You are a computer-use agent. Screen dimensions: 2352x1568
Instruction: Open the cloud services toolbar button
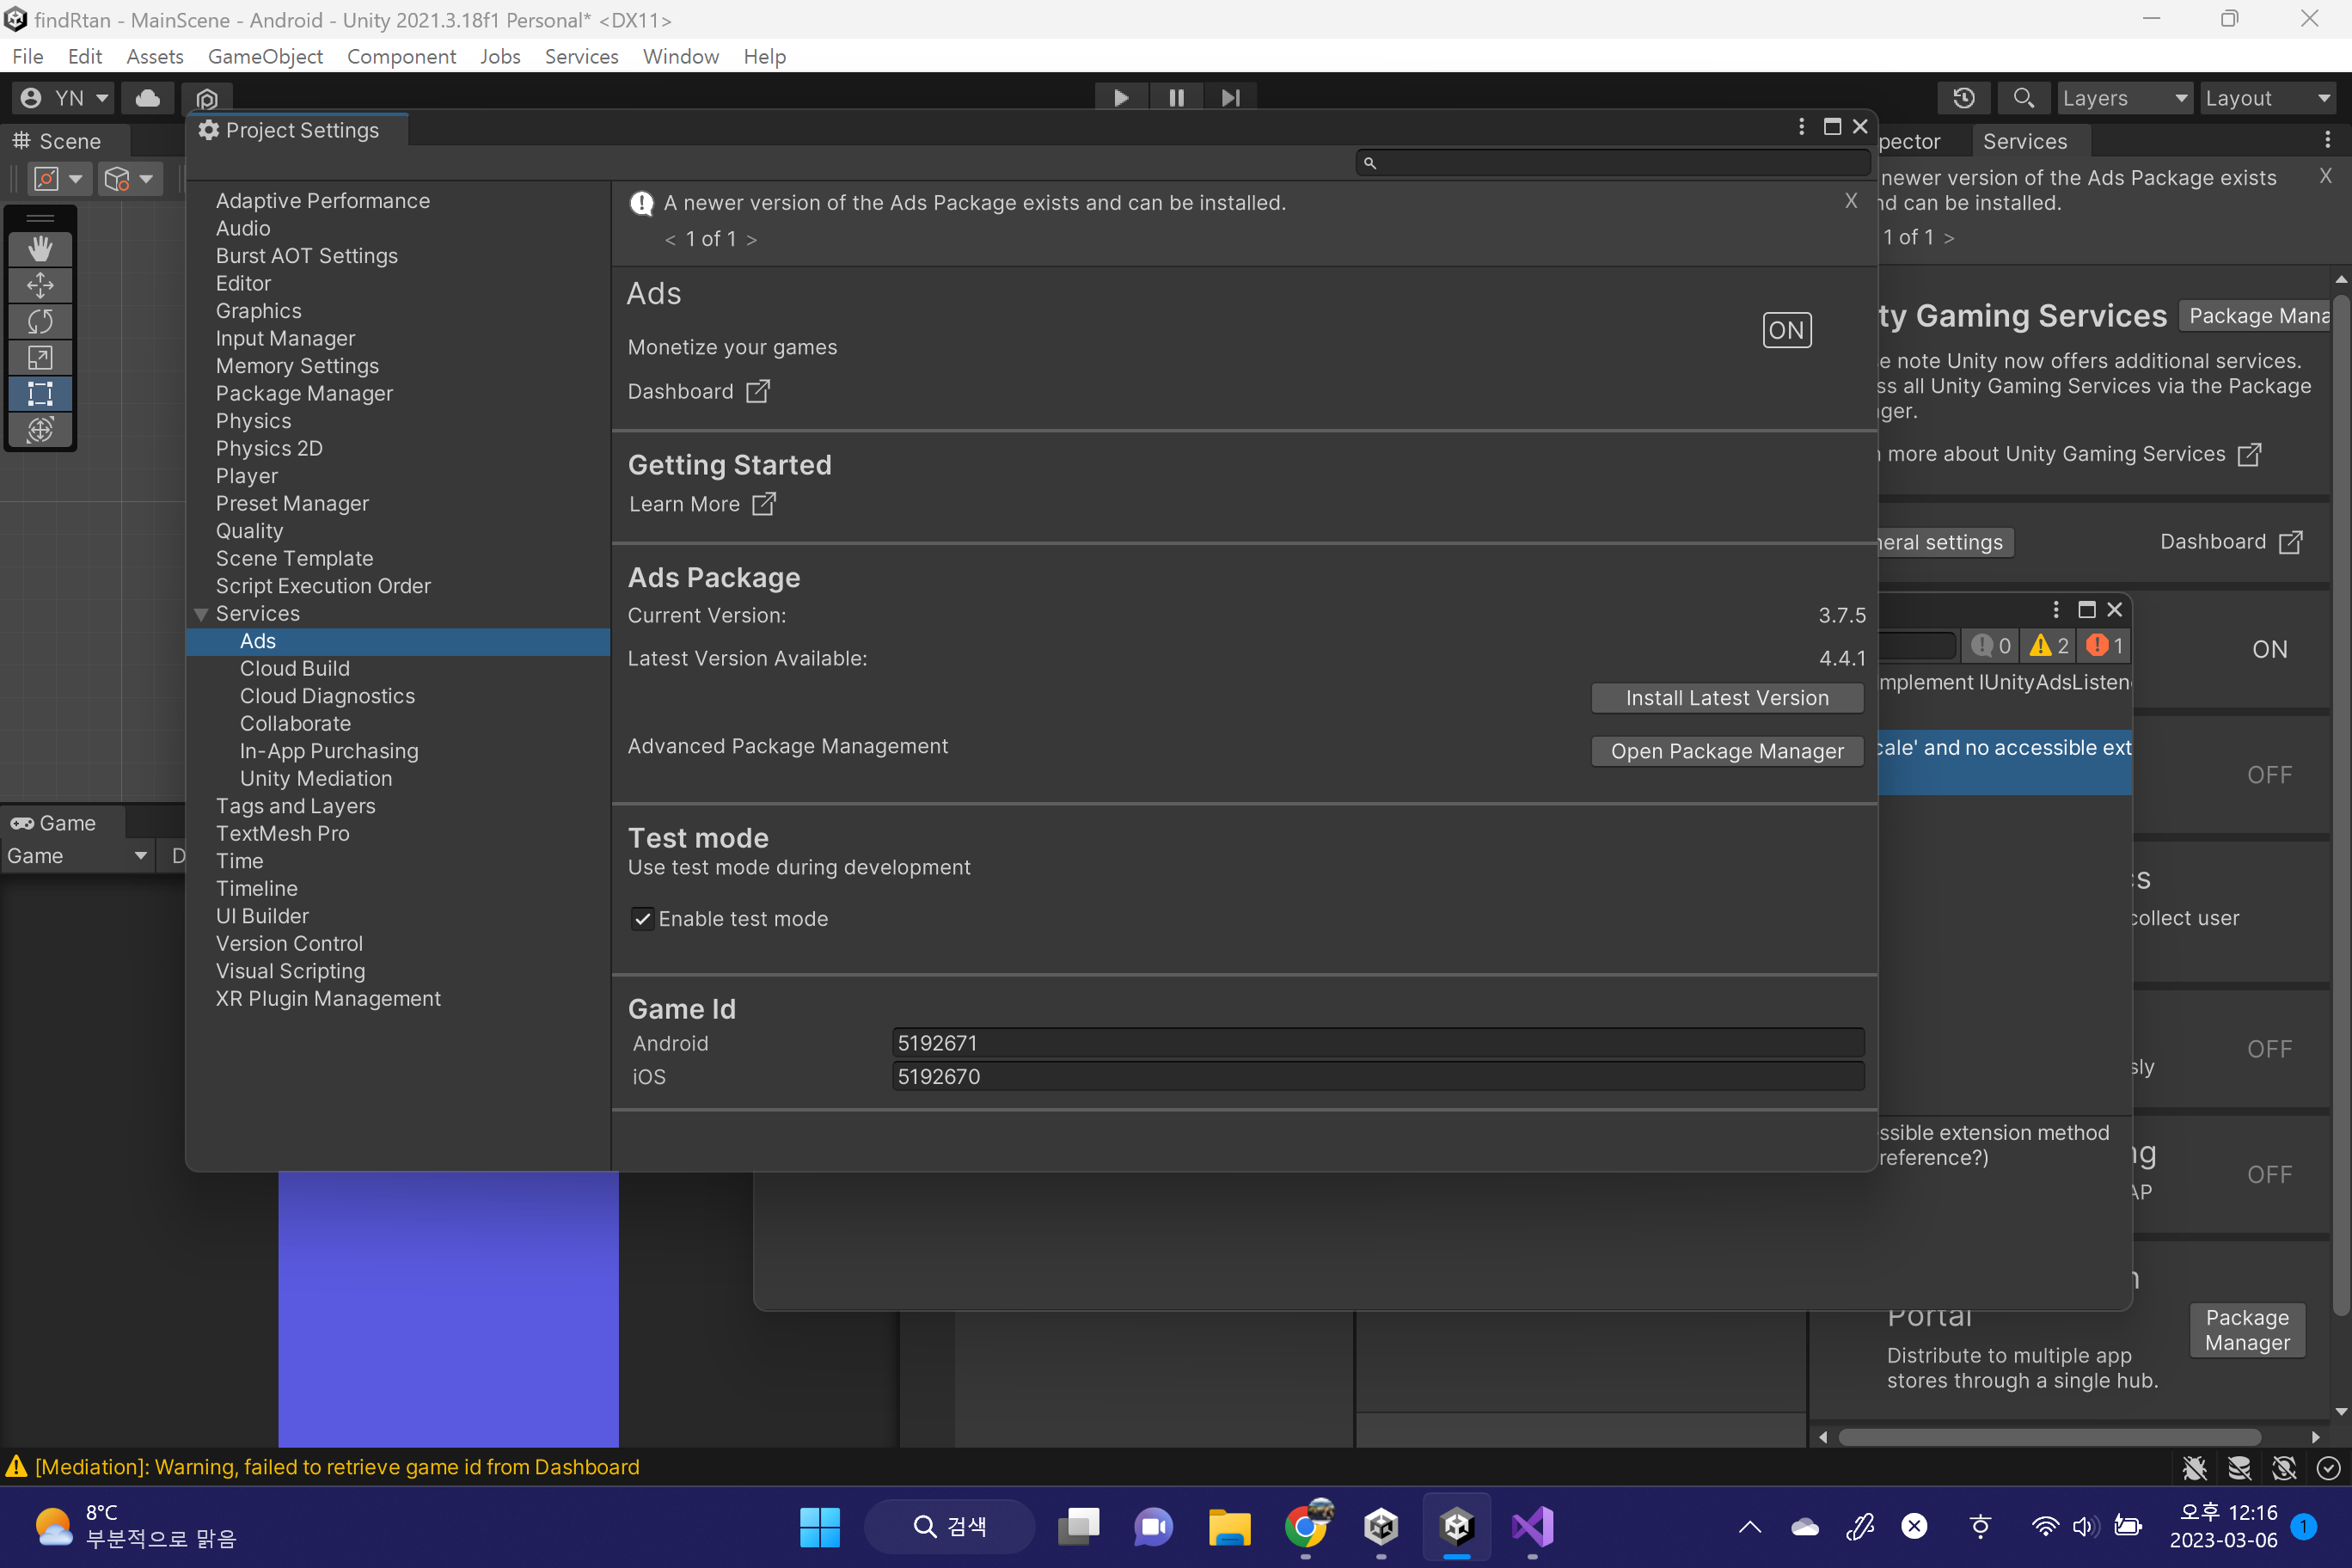147,98
